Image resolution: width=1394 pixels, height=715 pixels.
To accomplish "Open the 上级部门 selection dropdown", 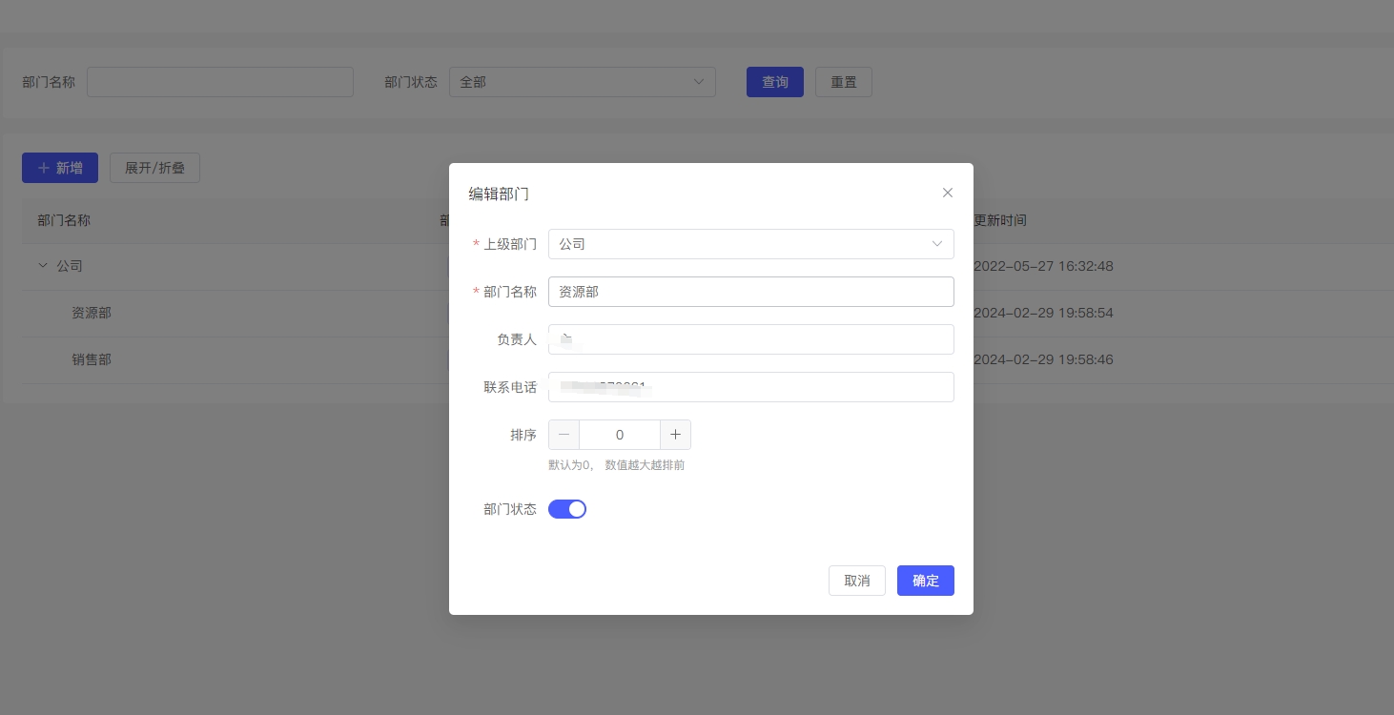I will [x=751, y=244].
